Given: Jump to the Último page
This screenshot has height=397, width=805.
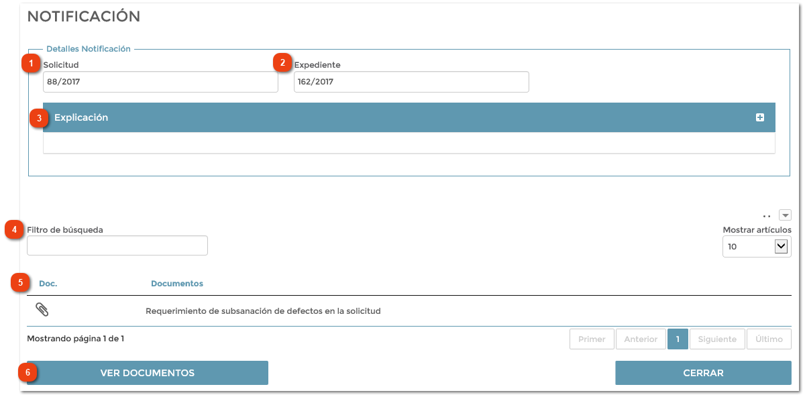Looking at the screenshot, I should tap(769, 339).
